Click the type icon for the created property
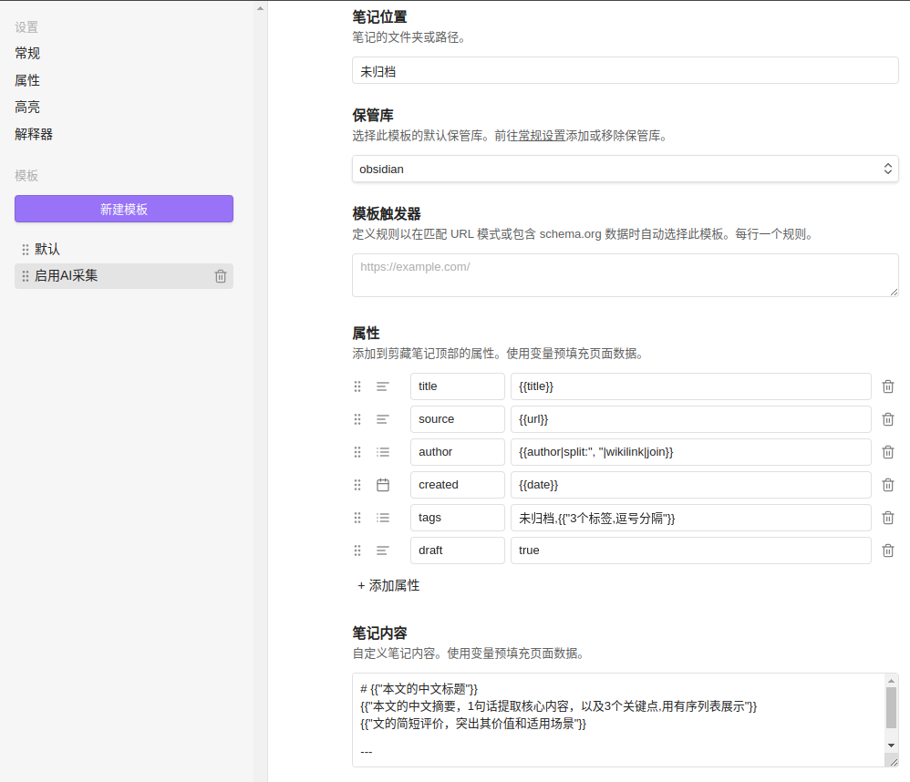The height and width of the screenshot is (782, 910). 383,485
